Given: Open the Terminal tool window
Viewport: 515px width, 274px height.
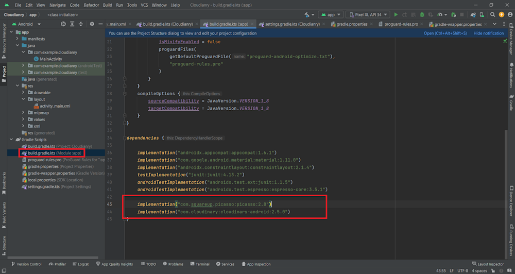Looking at the screenshot, I should 200,264.
